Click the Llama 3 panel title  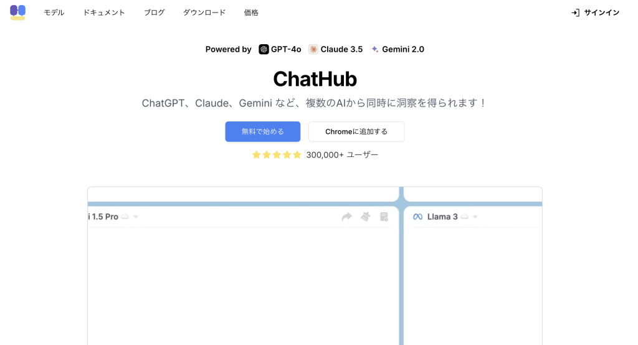(442, 217)
